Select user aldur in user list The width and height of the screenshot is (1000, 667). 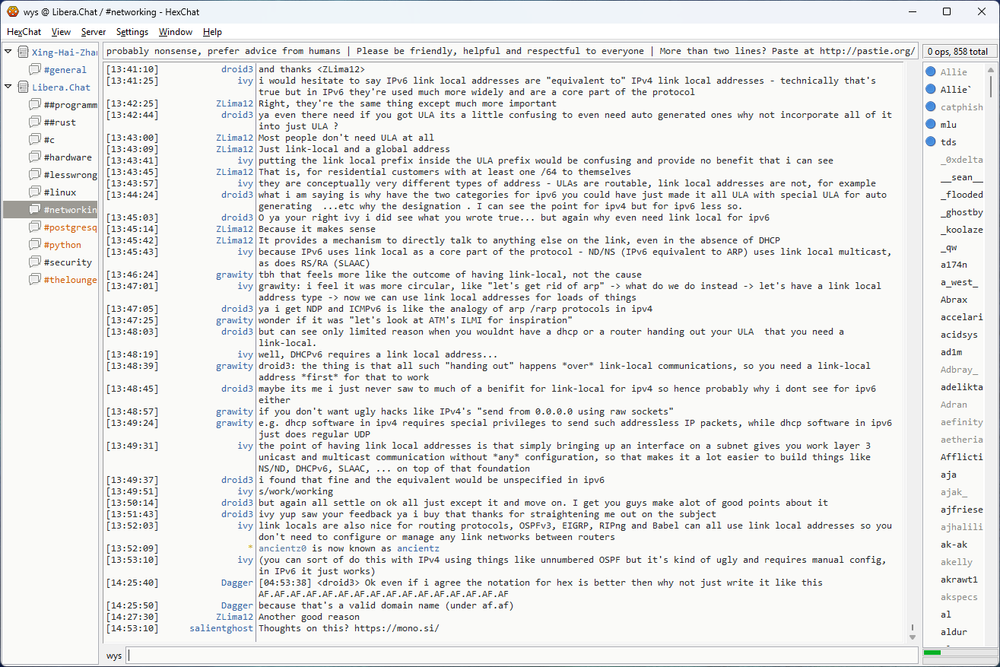click(x=955, y=632)
